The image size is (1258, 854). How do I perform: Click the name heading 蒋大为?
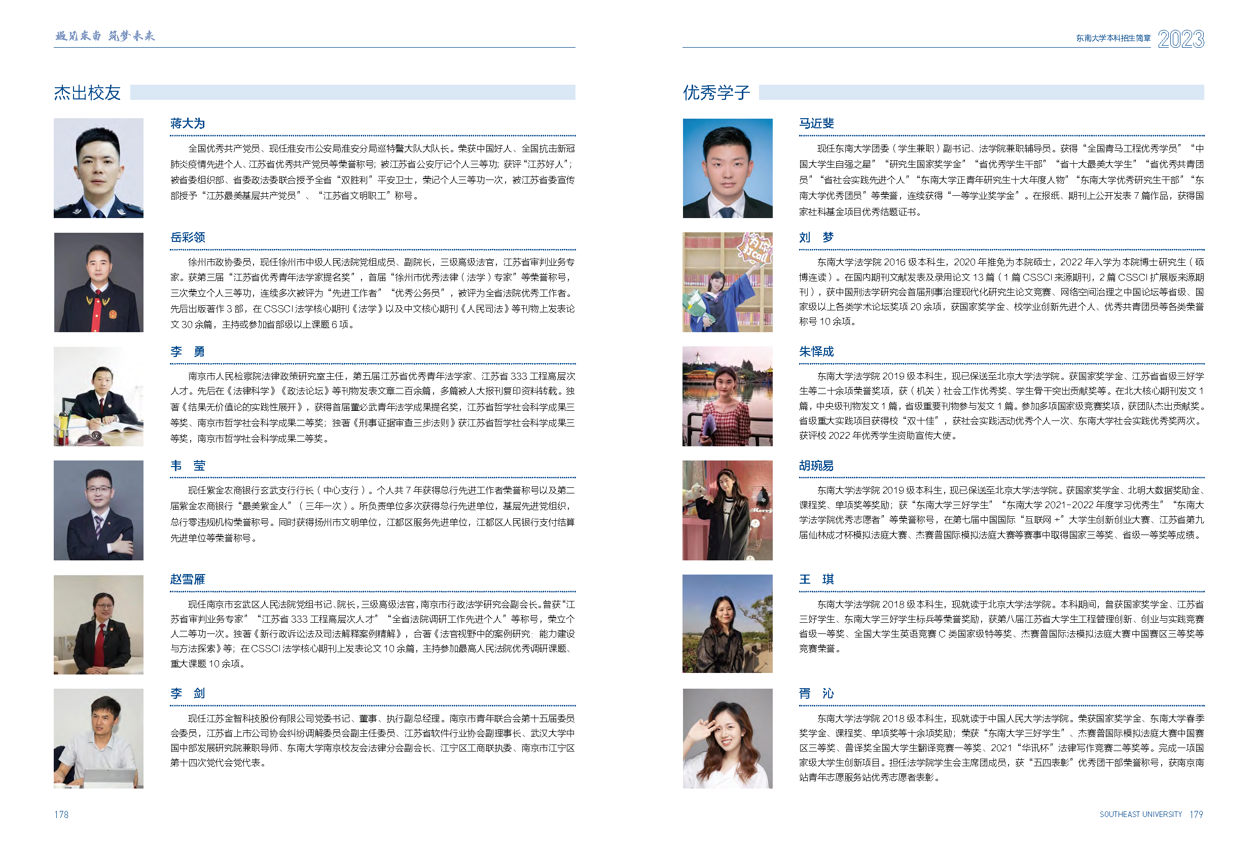[187, 123]
